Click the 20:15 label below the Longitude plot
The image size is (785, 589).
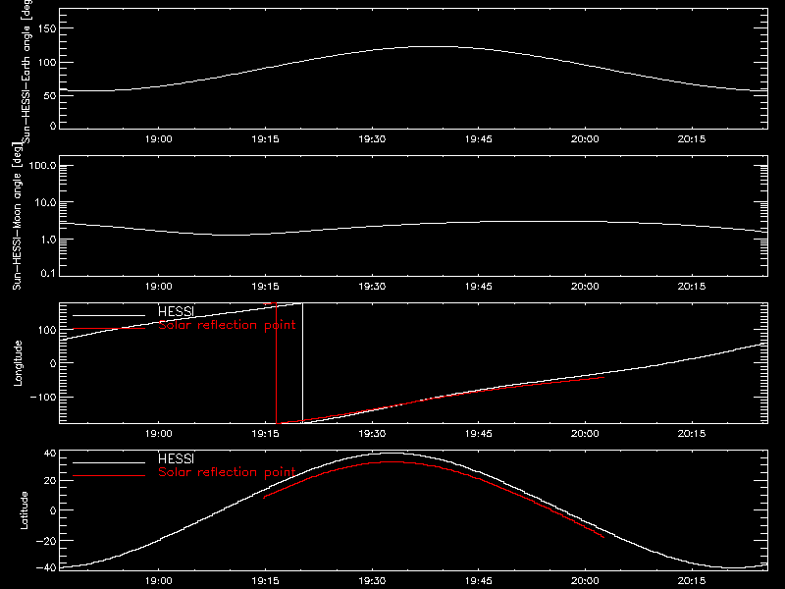click(692, 434)
